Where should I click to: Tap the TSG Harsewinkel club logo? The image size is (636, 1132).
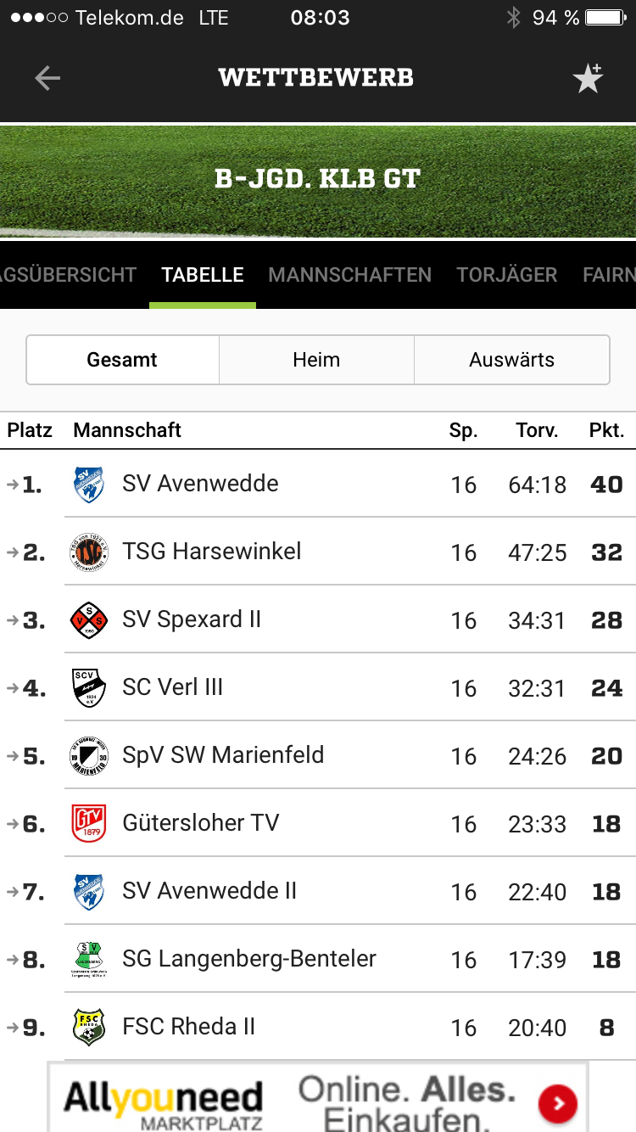(x=88, y=552)
